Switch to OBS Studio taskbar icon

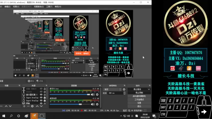(42, 116)
